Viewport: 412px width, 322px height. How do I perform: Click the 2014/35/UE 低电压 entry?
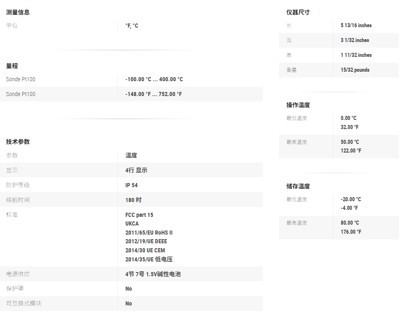pos(149,259)
